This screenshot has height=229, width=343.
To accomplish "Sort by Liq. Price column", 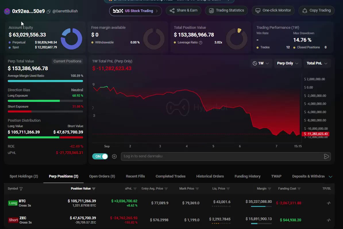I will click(228, 189).
